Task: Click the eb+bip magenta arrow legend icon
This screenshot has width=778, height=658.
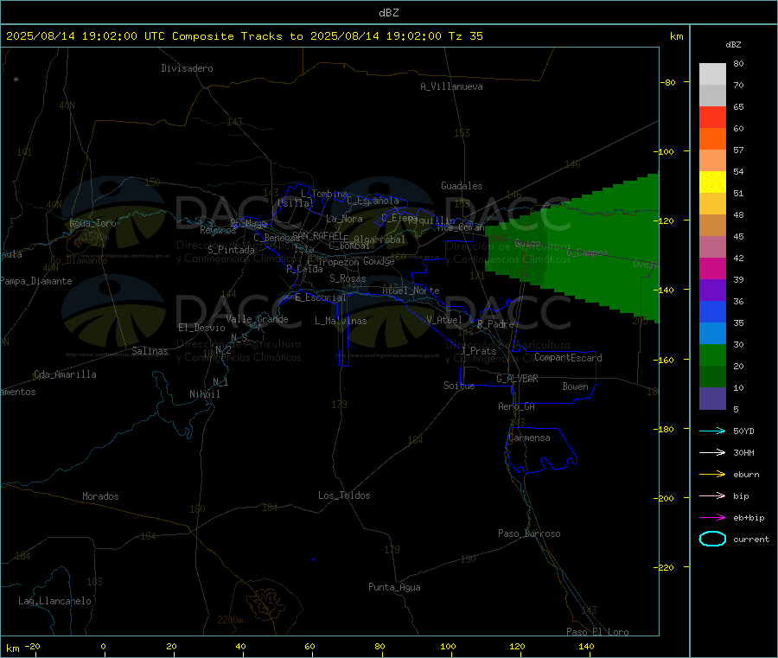Action: click(x=712, y=518)
